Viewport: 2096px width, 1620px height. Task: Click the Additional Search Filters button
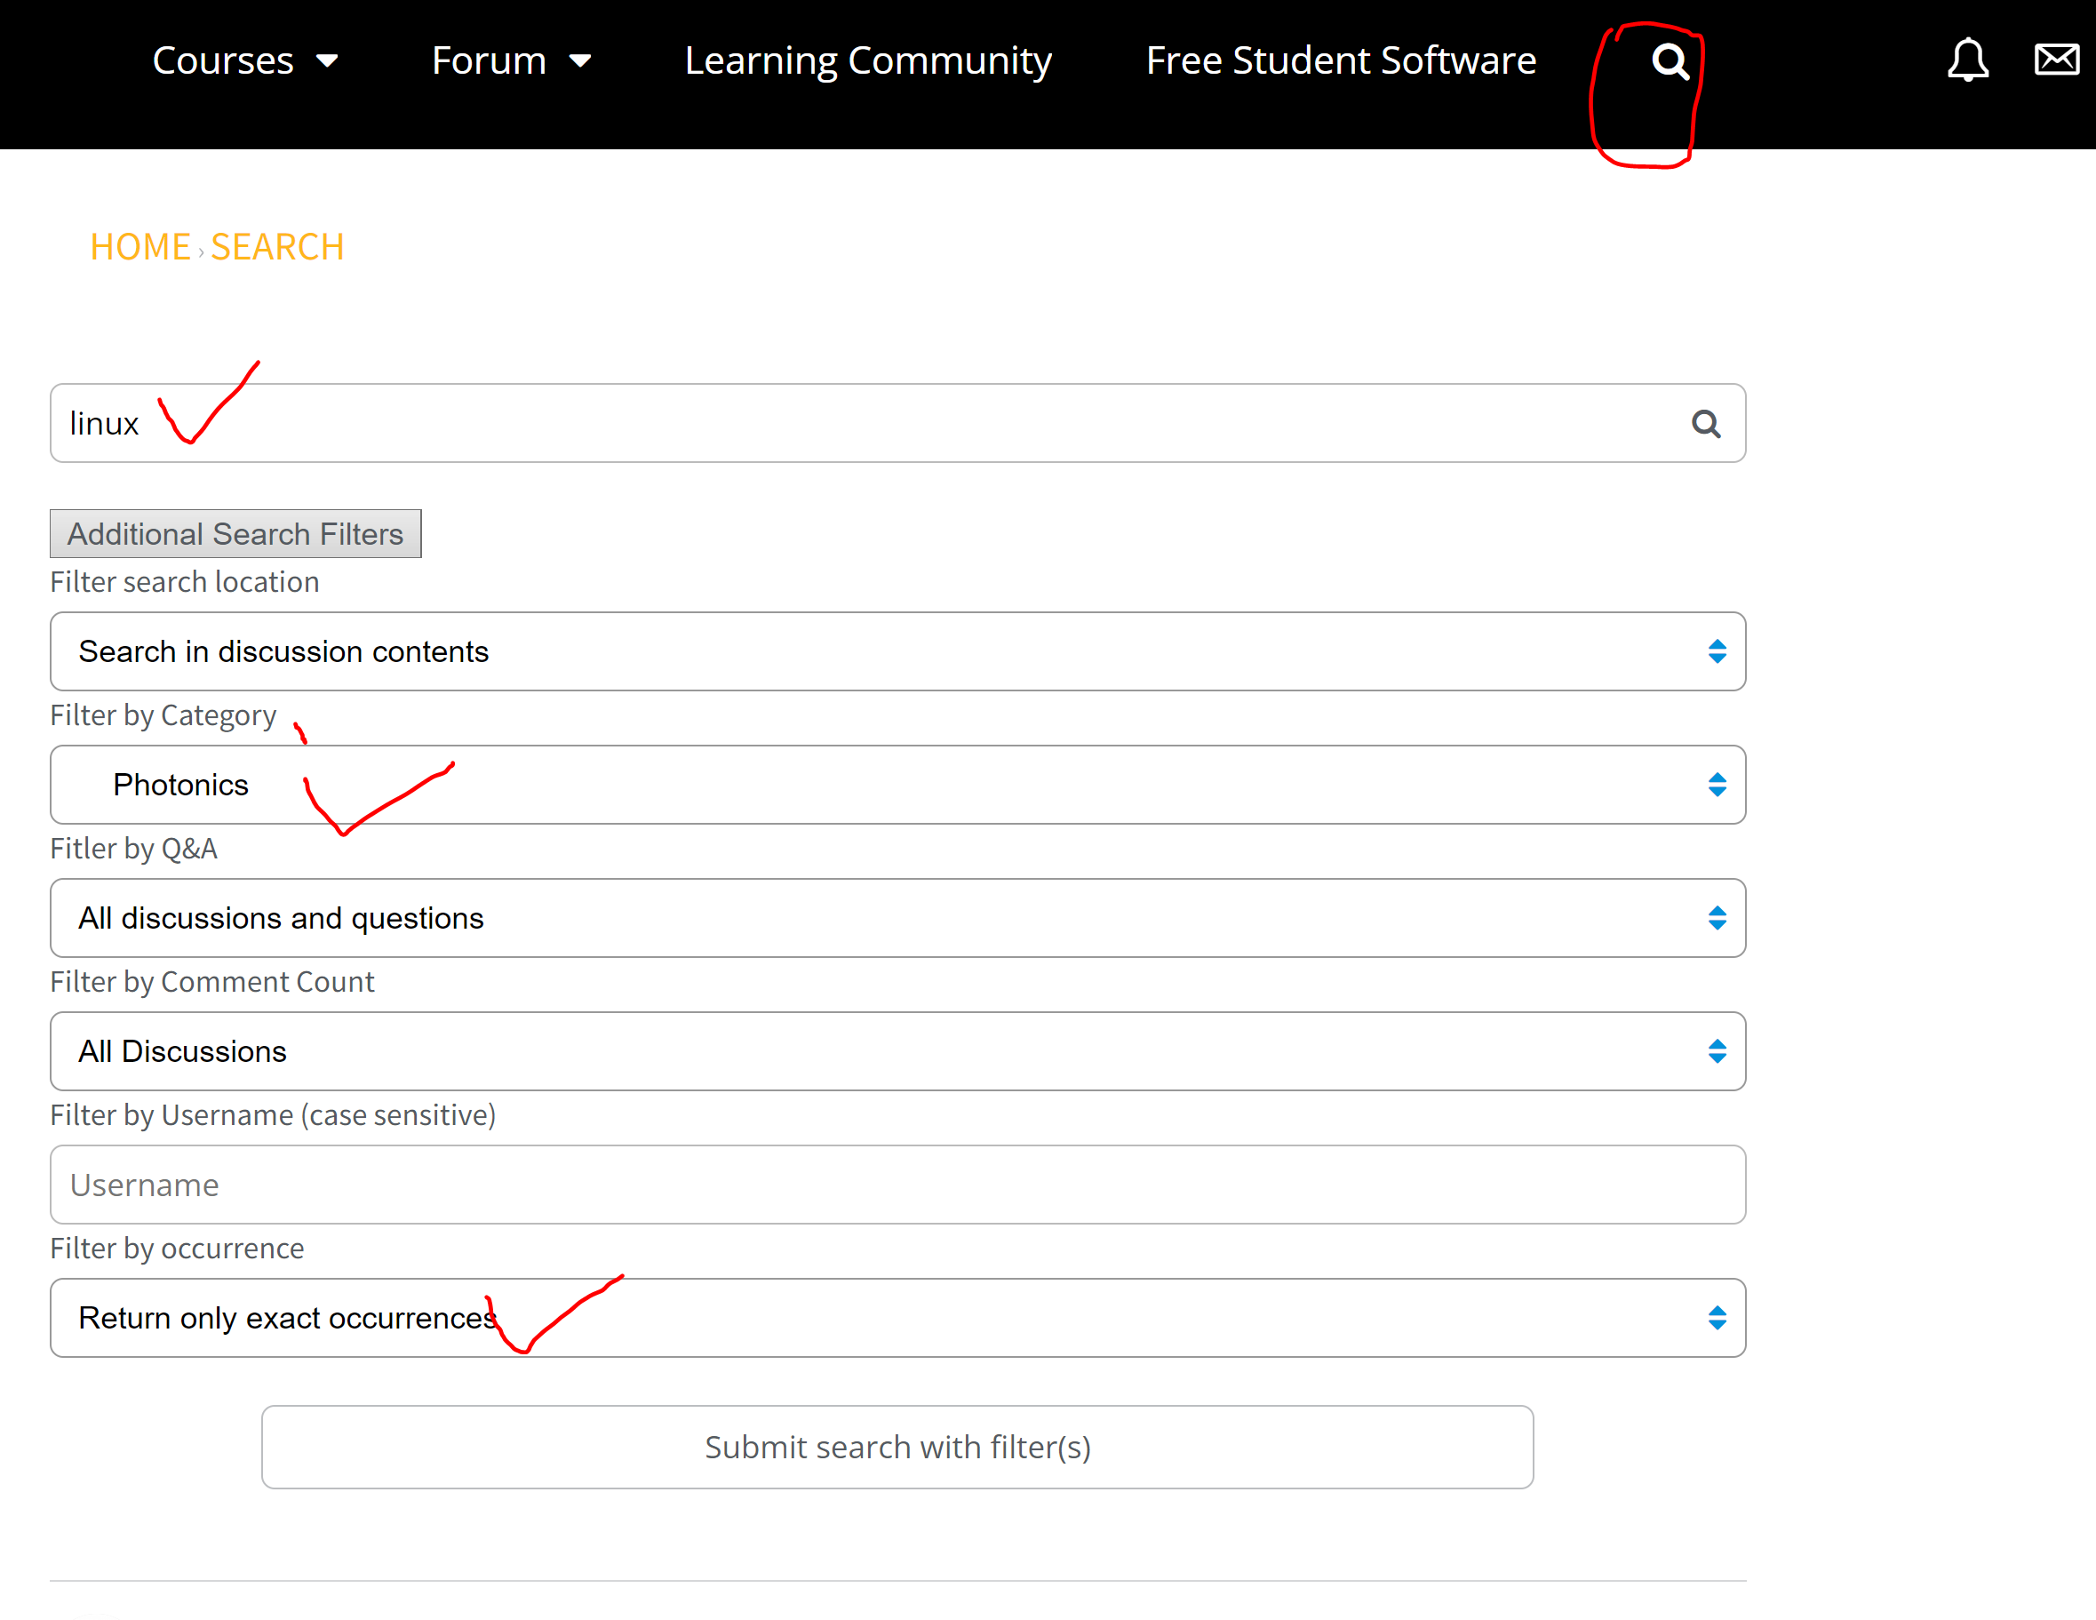(x=235, y=533)
